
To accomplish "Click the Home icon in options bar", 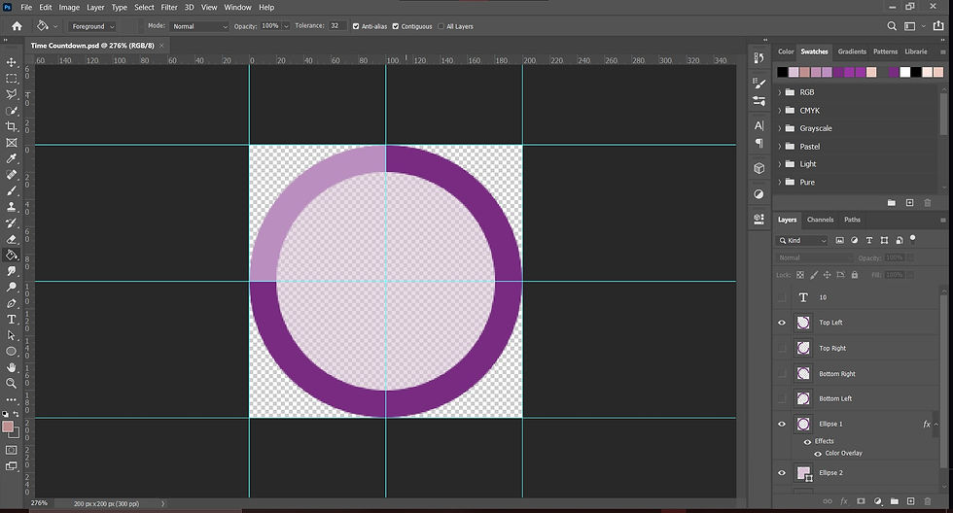I will [18, 26].
